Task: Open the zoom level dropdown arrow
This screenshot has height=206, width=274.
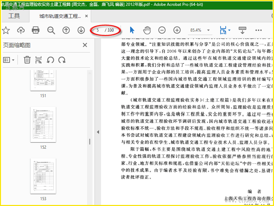Action: (x=208, y=30)
